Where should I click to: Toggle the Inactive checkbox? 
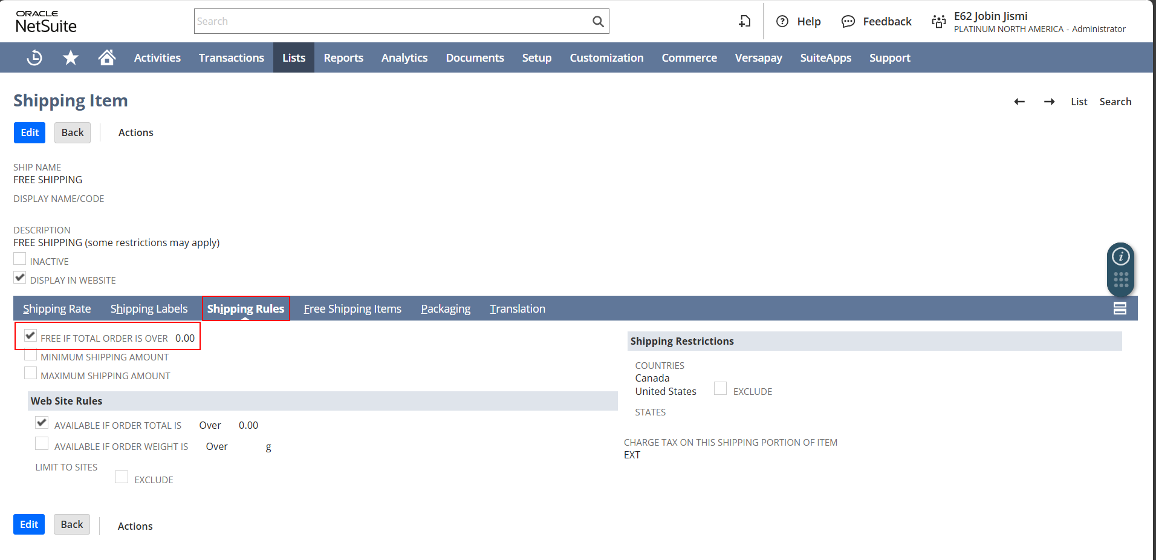click(x=20, y=259)
